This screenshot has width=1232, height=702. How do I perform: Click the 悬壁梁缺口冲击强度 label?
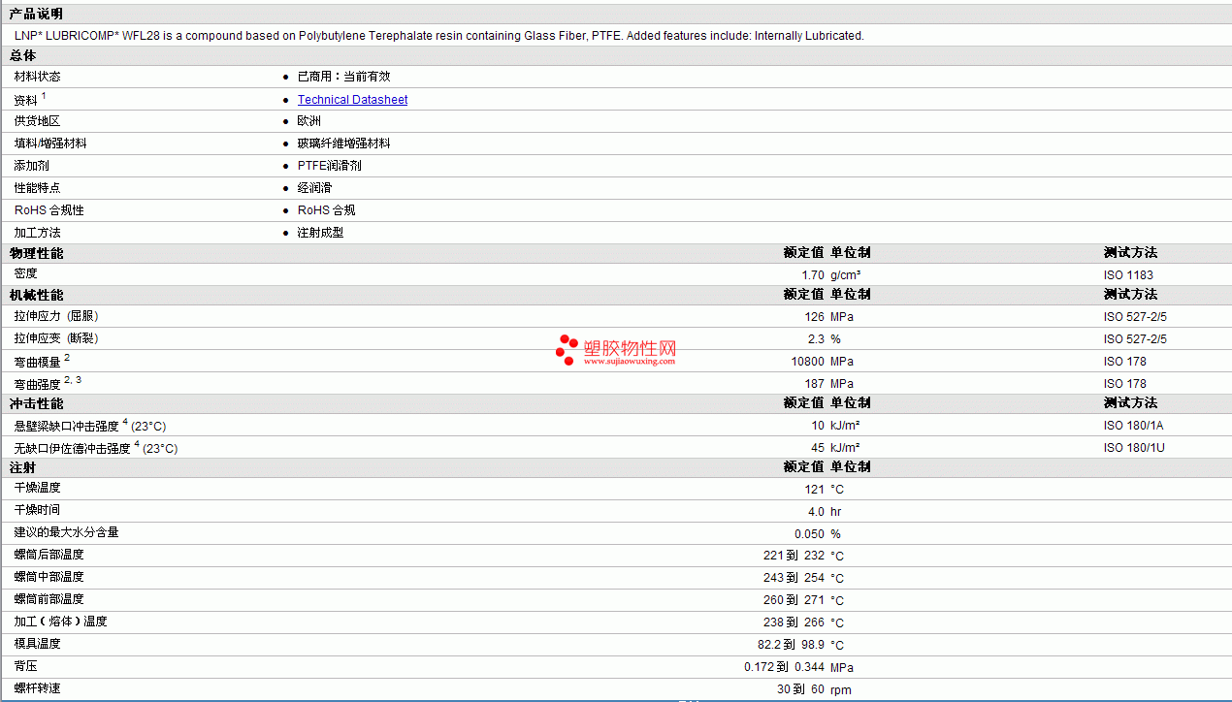pyautogui.click(x=67, y=426)
